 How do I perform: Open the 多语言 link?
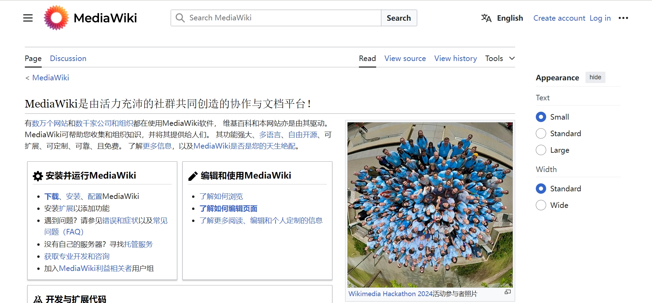(270, 135)
